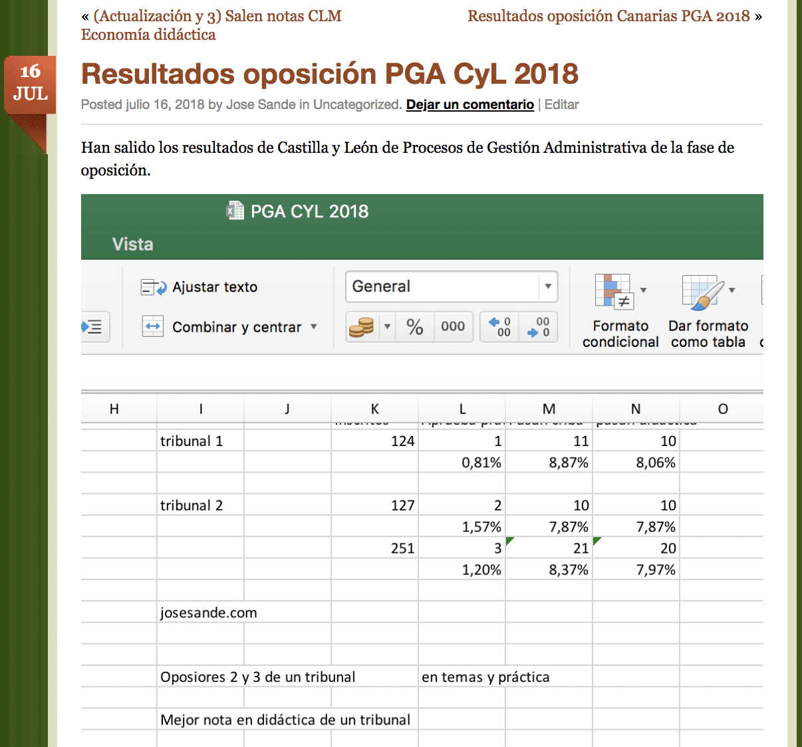The width and height of the screenshot is (802, 747).
Task: Click the decrease decimals icon
Action: (538, 327)
